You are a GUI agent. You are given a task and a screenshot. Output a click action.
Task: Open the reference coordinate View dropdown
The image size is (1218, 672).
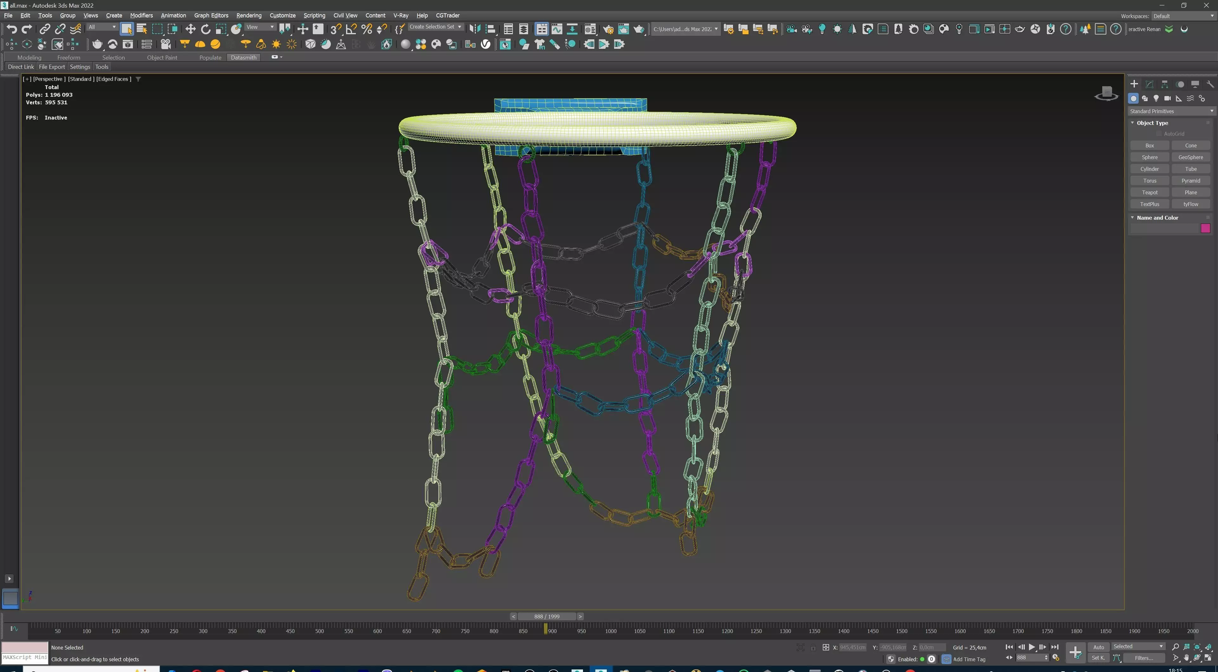(260, 27)
